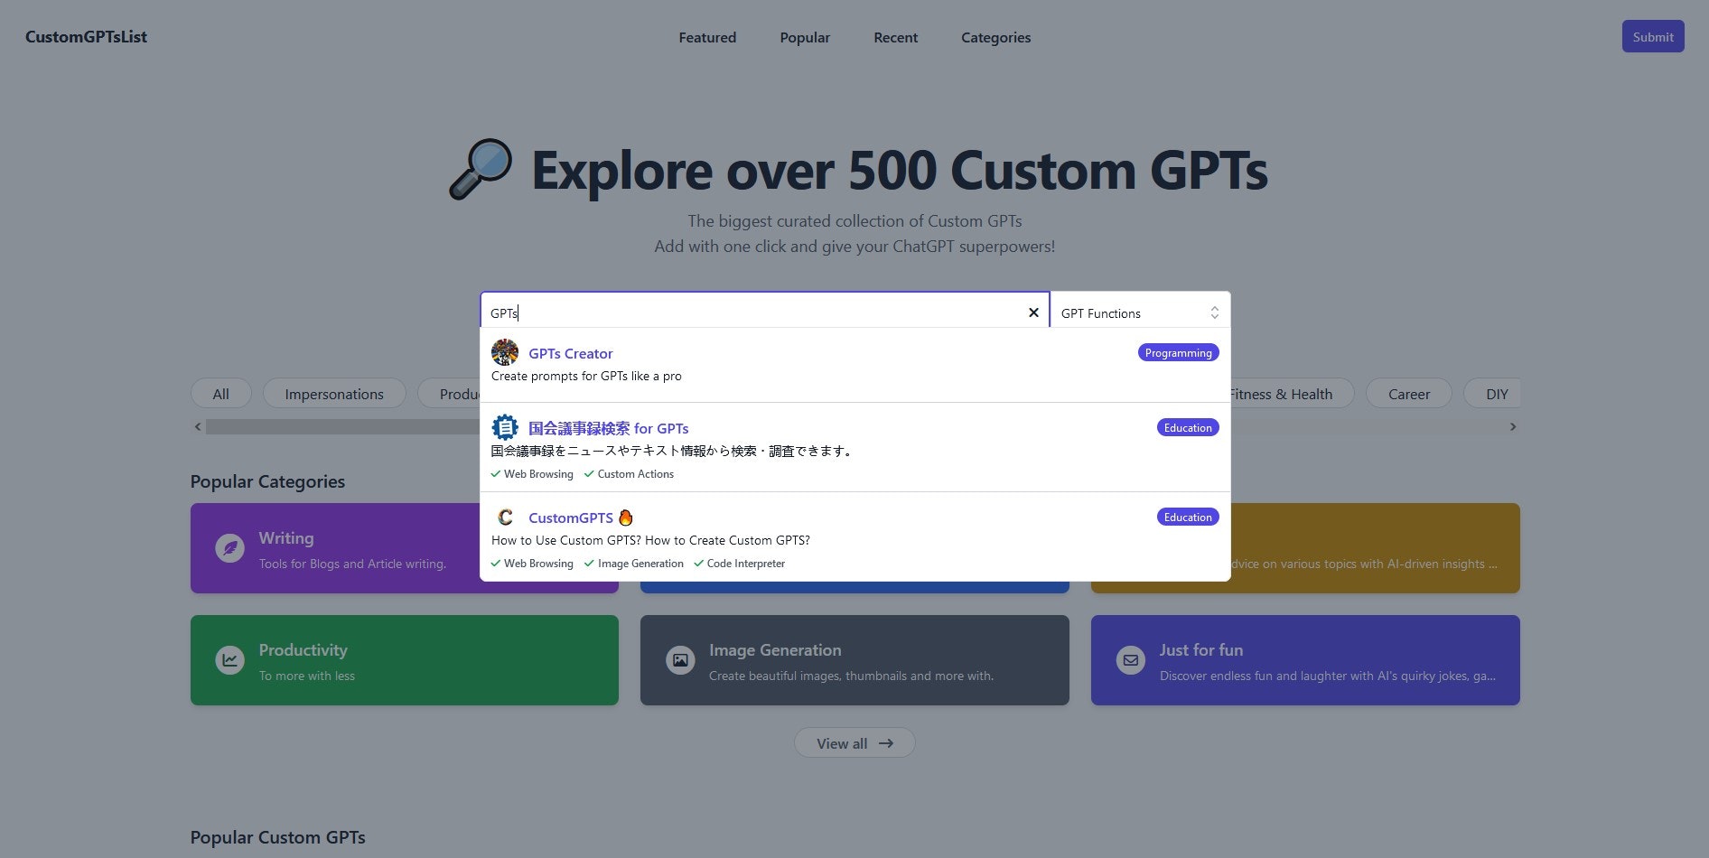Click the Submit button
The height and width of the screenshot is (858, 1709).
pos(1653,37)
